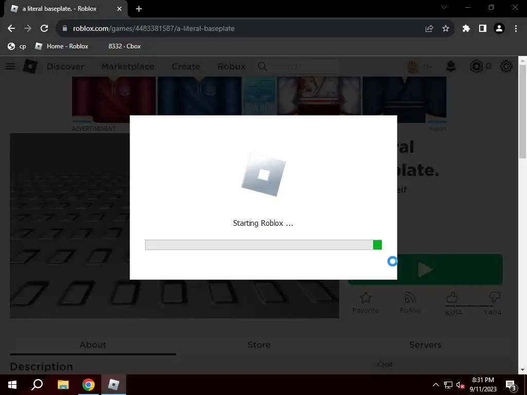Open Roblox notifications bell
527x395 pixels.
(x=451, y=66)
